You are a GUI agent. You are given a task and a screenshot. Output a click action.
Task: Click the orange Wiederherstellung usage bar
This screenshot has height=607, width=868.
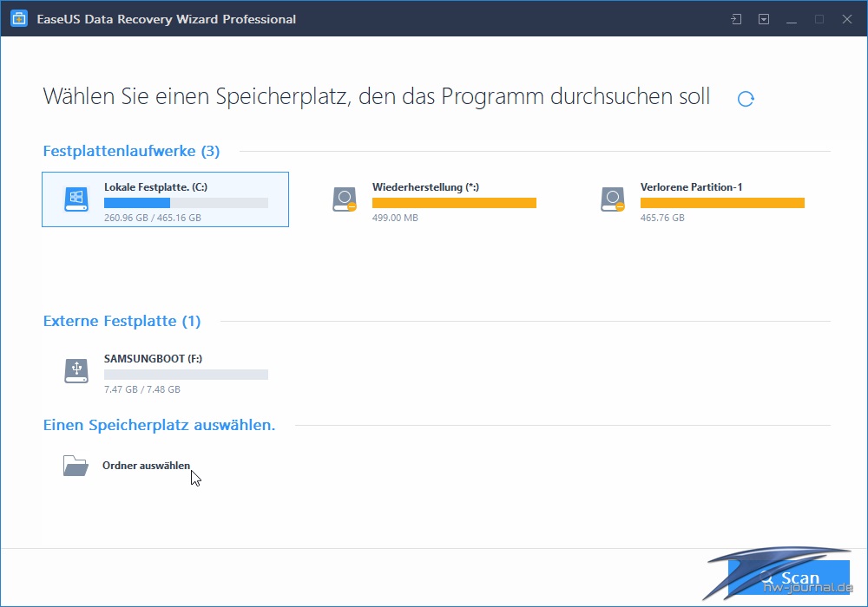(x=454, y=203)
